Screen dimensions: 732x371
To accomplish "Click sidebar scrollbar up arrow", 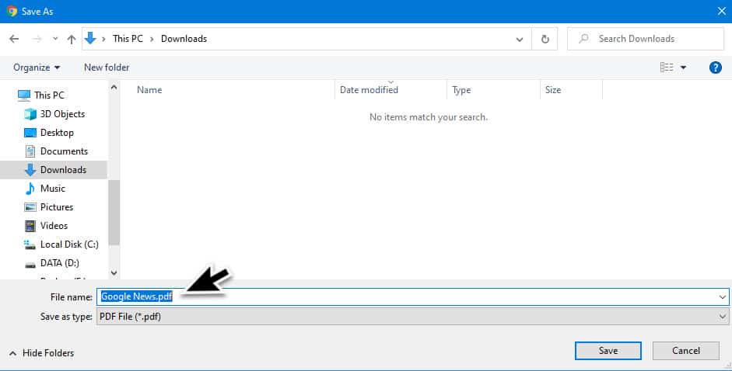I will point(114,88).
